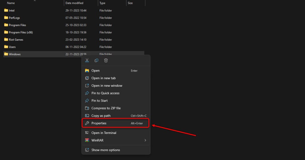Sort by the Type column header
Image resolution: width=305 pixels, height=160 pixels.
[102, 3]
